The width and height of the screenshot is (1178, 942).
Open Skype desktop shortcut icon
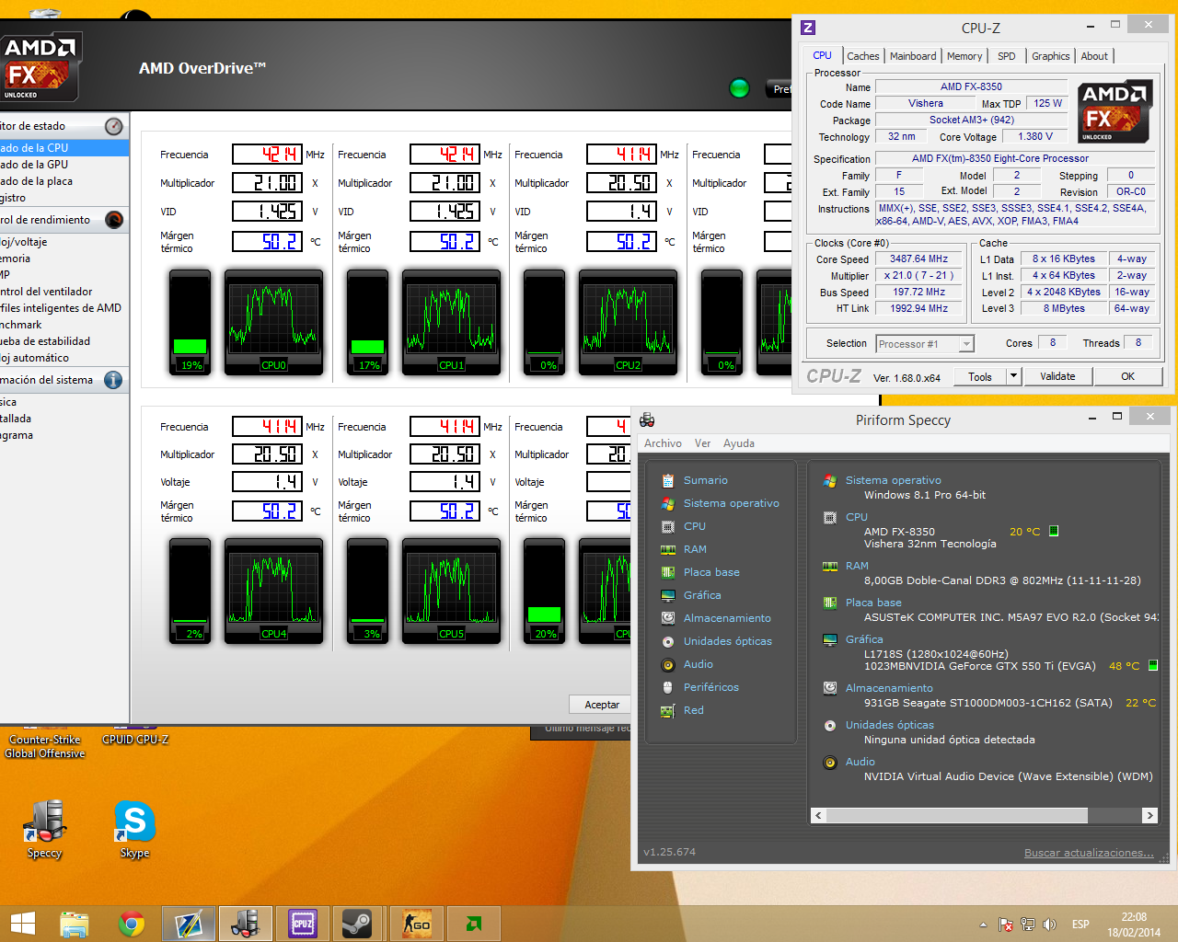click(134, 829)
